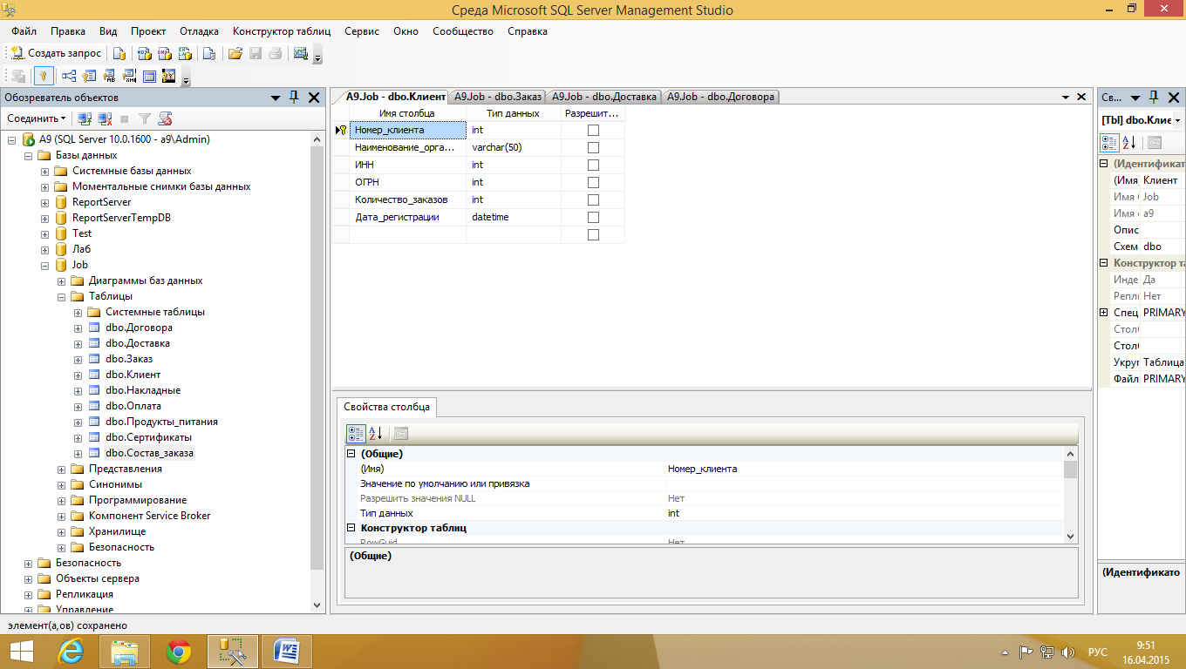1186x669 pixels.
Task: Toggle Allow Nulls in the empty new row
Action: tap(593, 234)
